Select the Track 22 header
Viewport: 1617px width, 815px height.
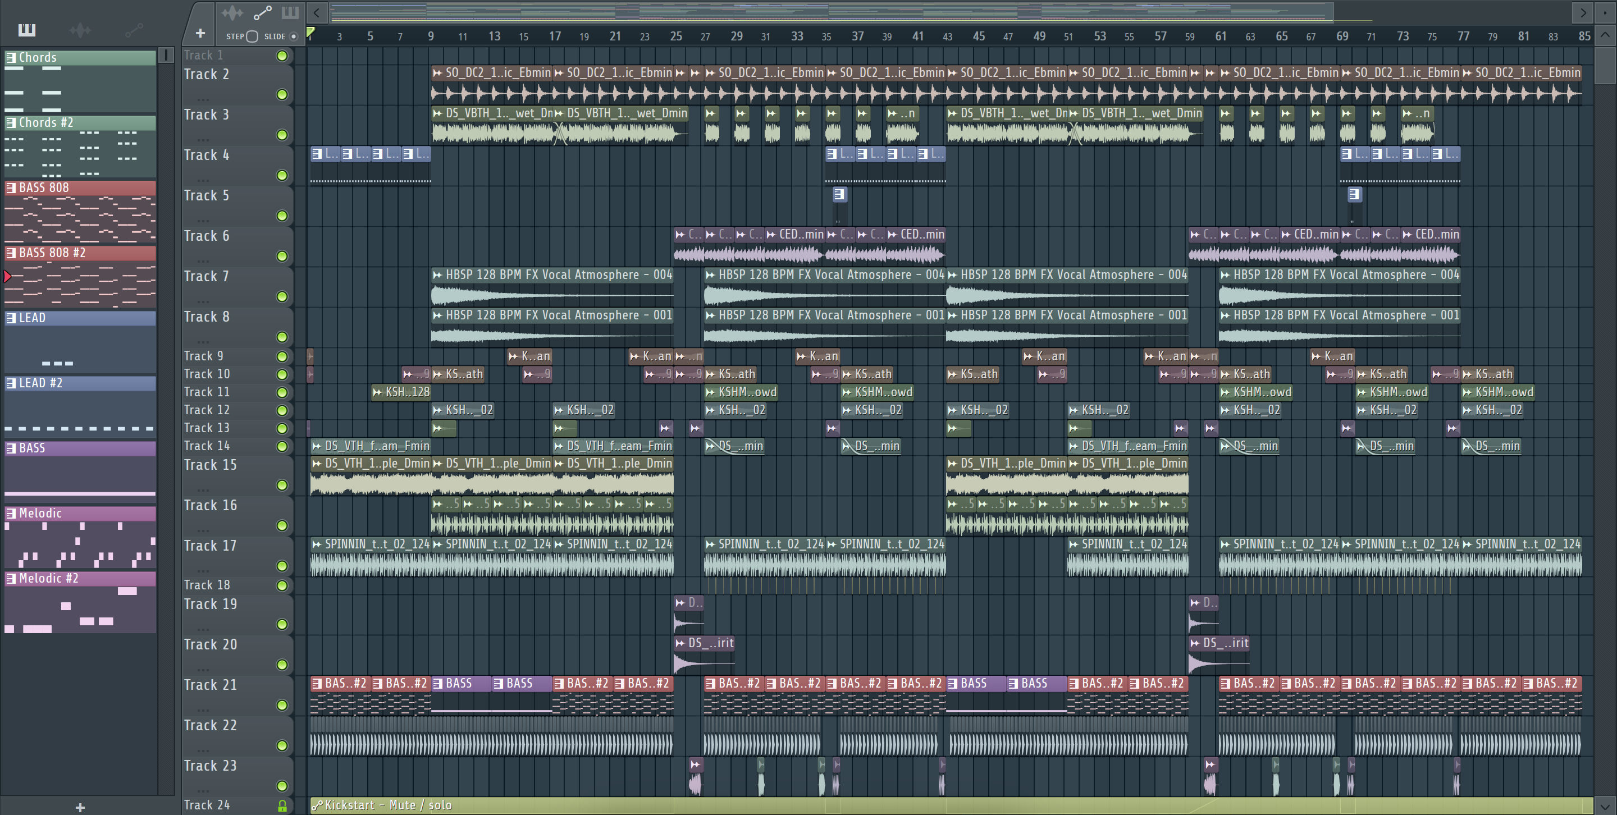click(237, 735)
